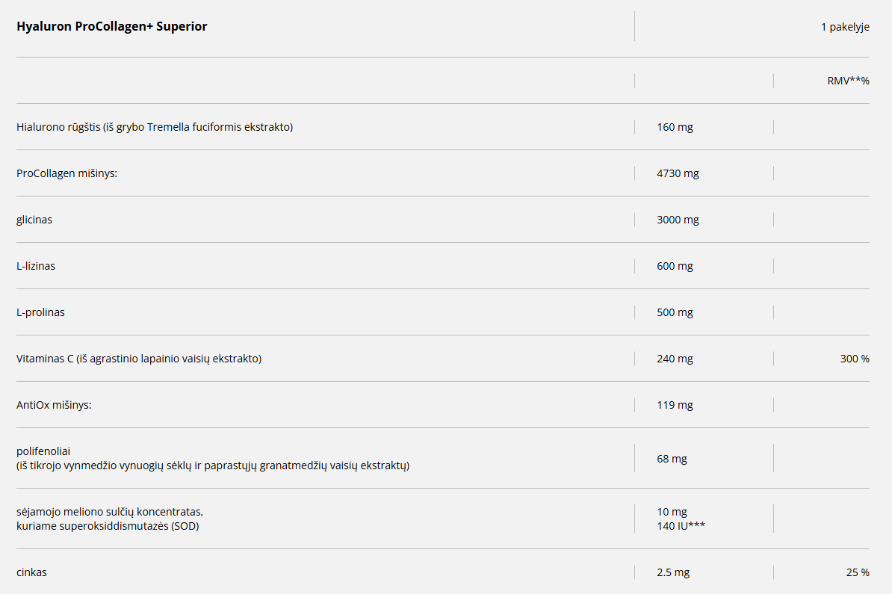Click the 600 mg amount value
Image resolution: width=892 pixels, height=594 pixels.
click(675, 266)
